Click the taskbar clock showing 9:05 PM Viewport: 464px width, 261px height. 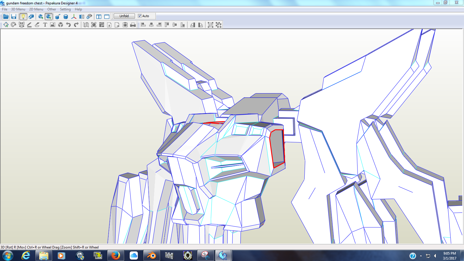coord(449,256)
